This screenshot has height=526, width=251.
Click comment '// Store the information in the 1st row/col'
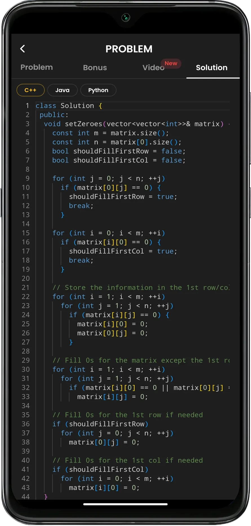coord(141,288)
